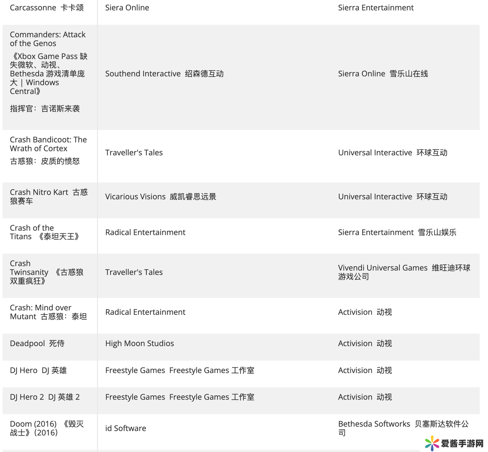Image resolution: width=488 pixels, height=452 pixels.
Task: Select High Moon Studios developer
Action: point(140,343)
